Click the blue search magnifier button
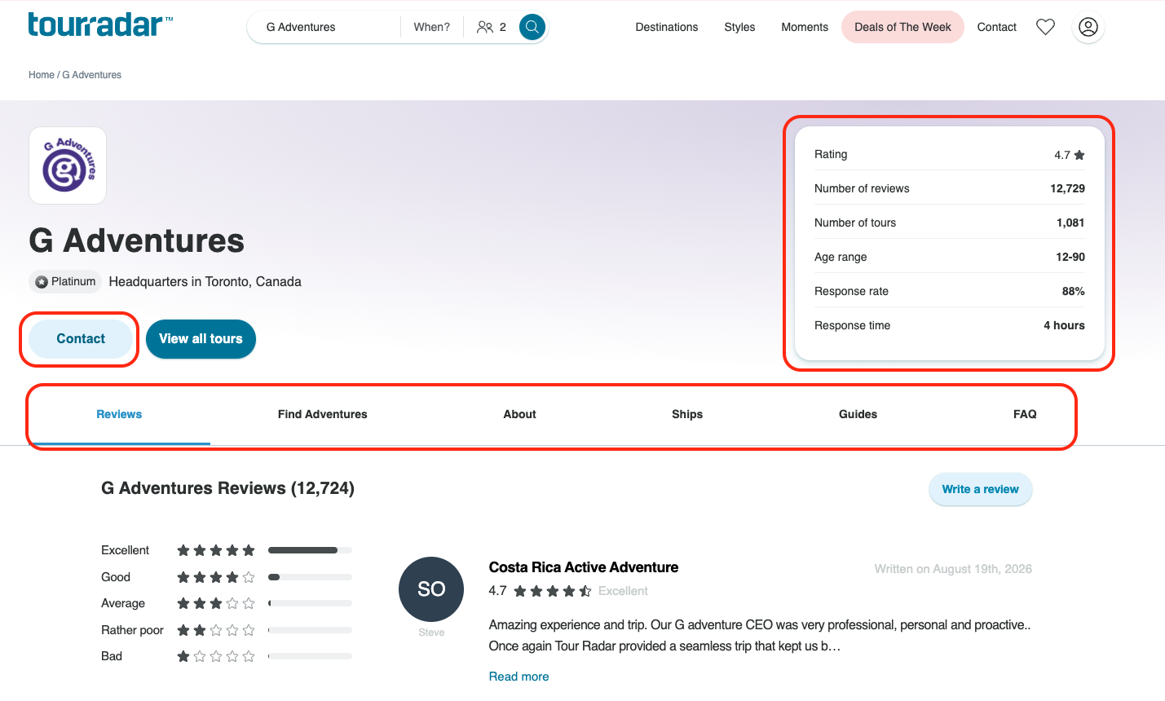This screenshot has height=701, width=1165. tap(532, 27)
